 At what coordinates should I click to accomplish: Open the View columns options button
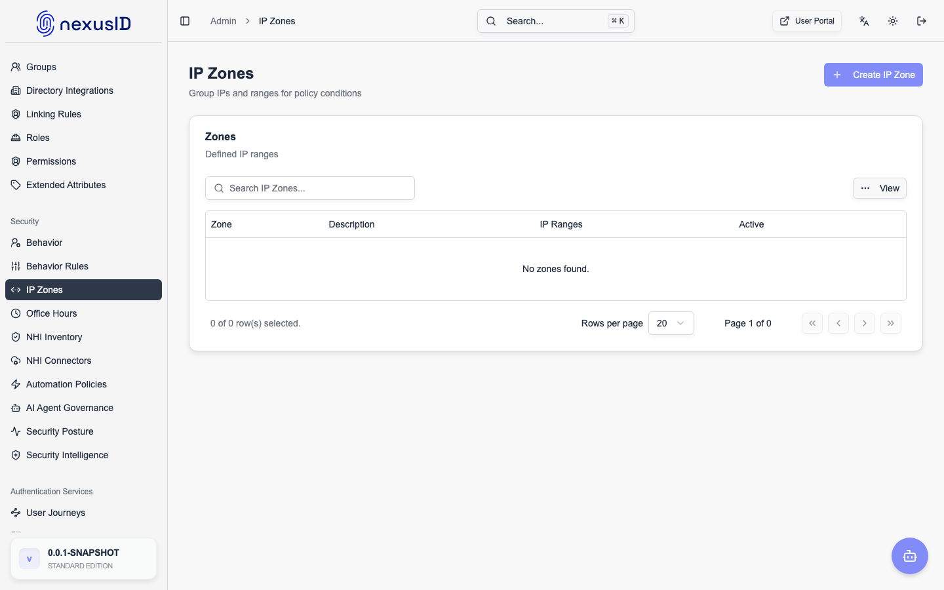[x=879, y=188]
